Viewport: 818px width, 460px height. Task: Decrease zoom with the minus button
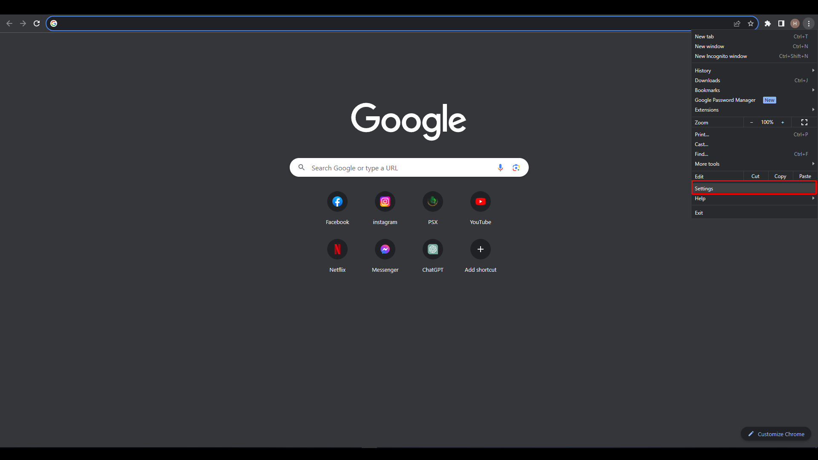[752, 122]
